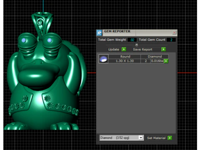The height and width of the screenshot is (150, 200).
Task: Select the right blue gem eye on frog
Action: pos(50,40)
